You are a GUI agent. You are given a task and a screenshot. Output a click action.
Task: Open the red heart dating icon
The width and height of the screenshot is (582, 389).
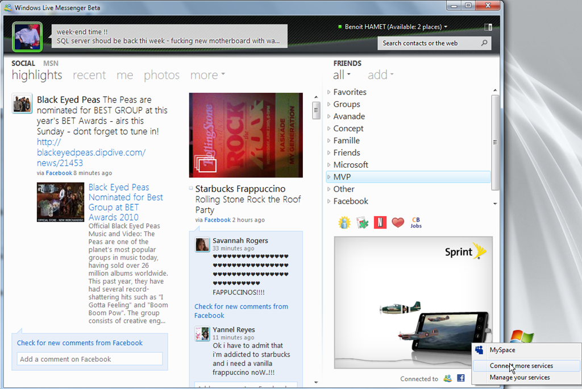coord(397,222)
